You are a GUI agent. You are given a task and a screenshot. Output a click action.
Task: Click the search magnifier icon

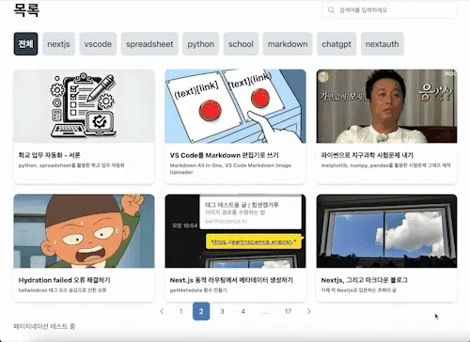[x=331, y=10]
